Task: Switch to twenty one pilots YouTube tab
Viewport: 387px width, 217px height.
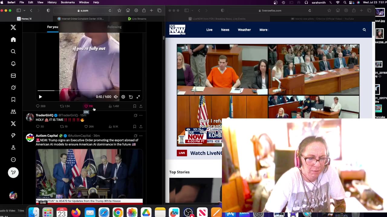Action: [x=323, y=19]
